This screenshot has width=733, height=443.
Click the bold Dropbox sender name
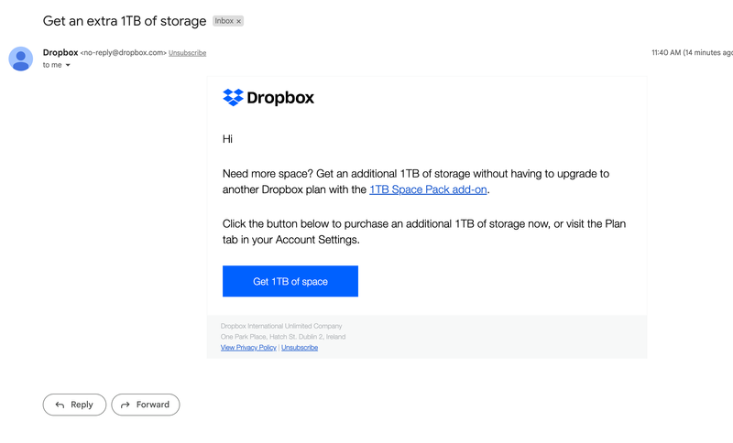click(60, 52)
